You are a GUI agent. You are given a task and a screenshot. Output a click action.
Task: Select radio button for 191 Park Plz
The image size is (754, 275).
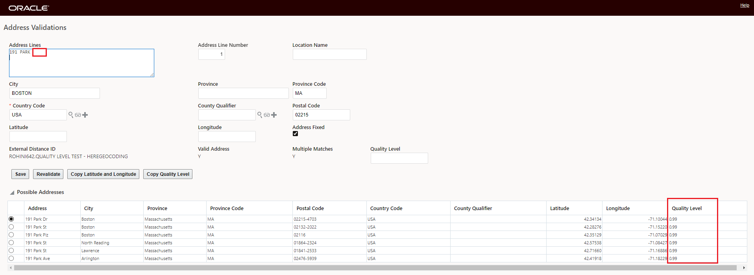11,234
